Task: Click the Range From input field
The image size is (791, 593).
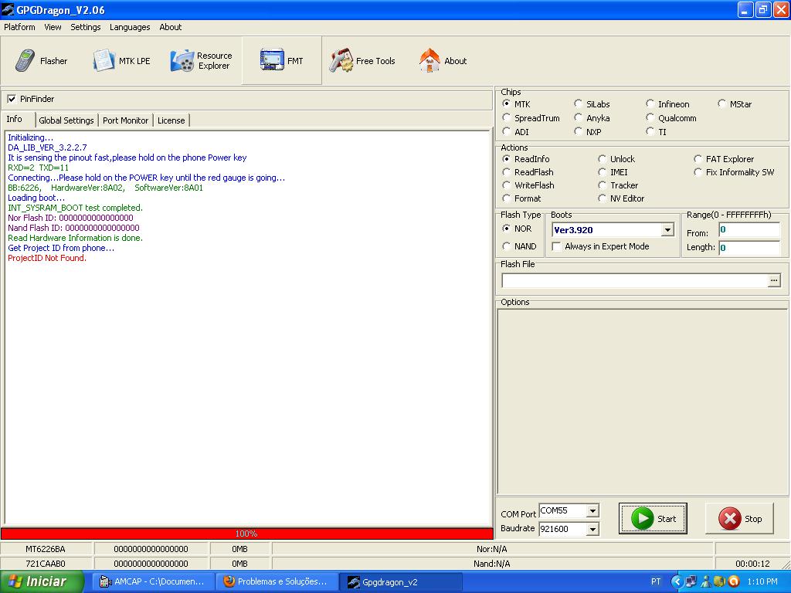Action: 749,230
